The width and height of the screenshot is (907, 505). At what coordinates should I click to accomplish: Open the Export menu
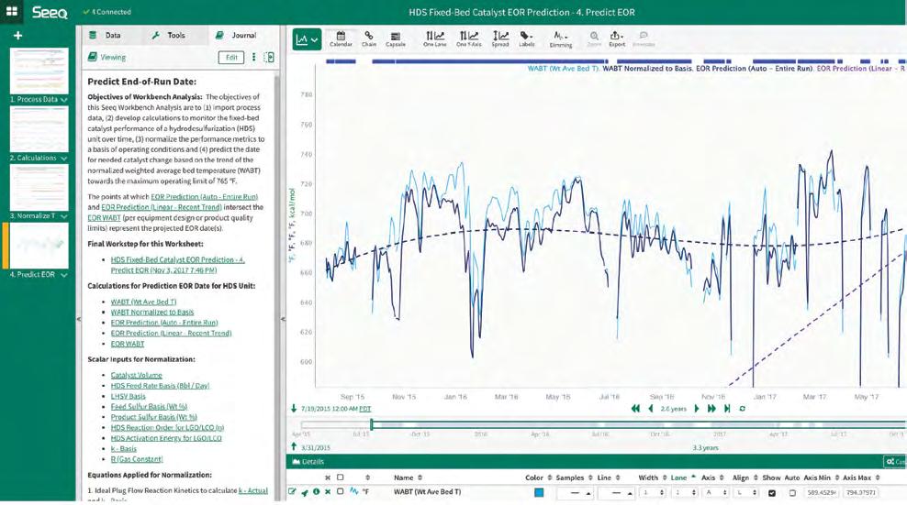617,38
